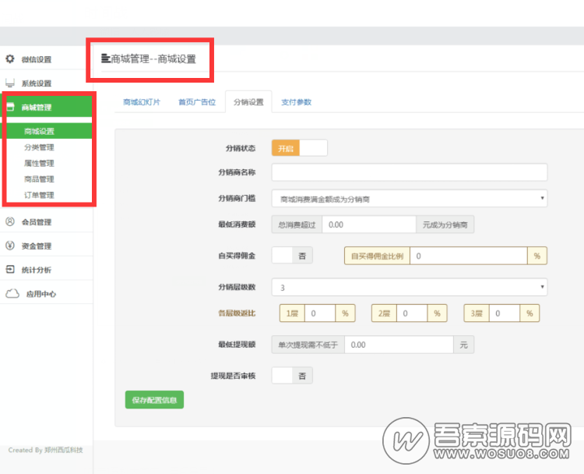The height and width of the screenshot is (474, 584).
Task: Open the 分销商门槛 dropdown
Action: (409, 200)
